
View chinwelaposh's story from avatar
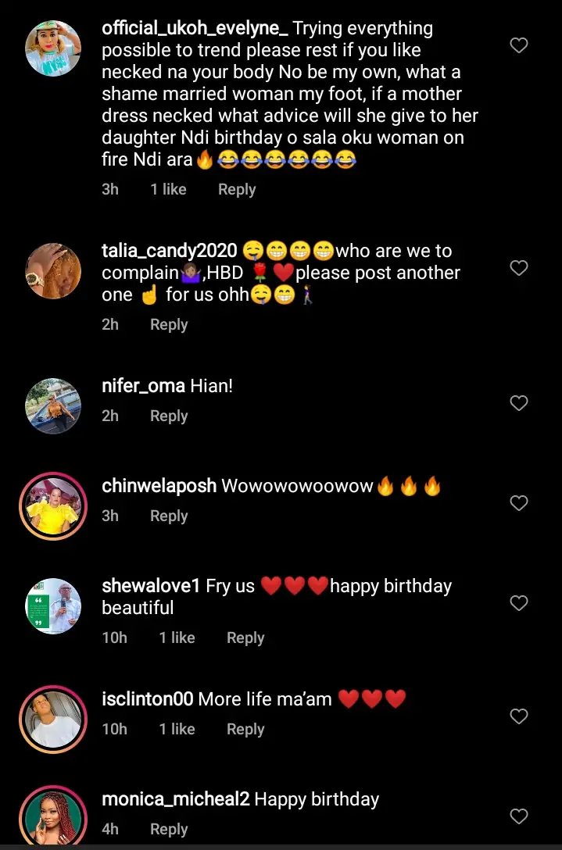[53, 506]
